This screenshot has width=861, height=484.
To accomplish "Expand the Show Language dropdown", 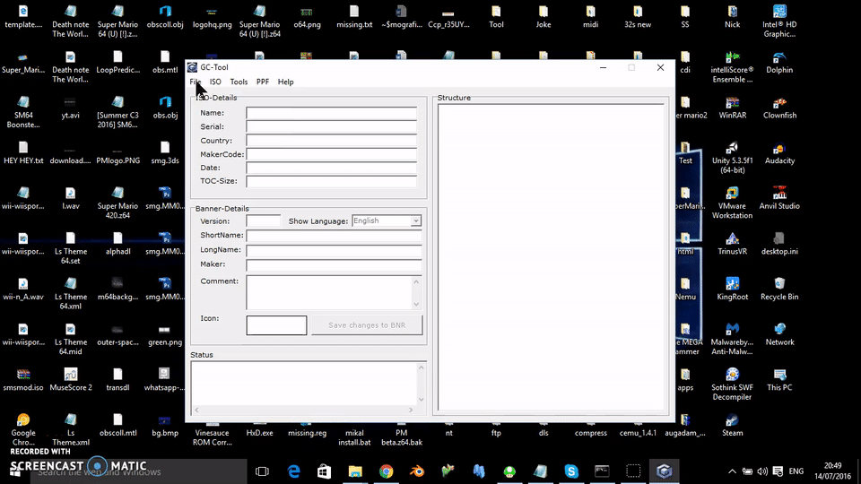I will [416, 220].
